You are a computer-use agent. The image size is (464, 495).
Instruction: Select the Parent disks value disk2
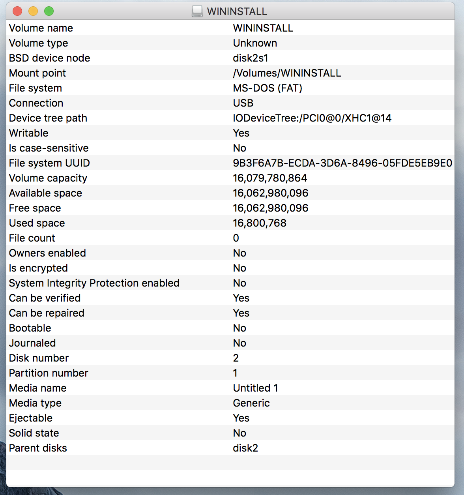point(245,448)
